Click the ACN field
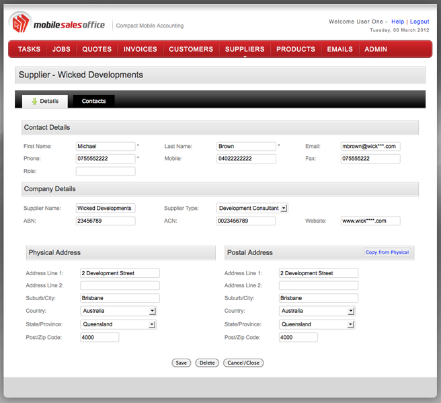Screen dimensions: 441x403 pyautogui.click(x=246, y=221)
